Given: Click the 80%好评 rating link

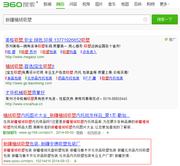Looking at the screenshot, I should [x=94, y=133].
